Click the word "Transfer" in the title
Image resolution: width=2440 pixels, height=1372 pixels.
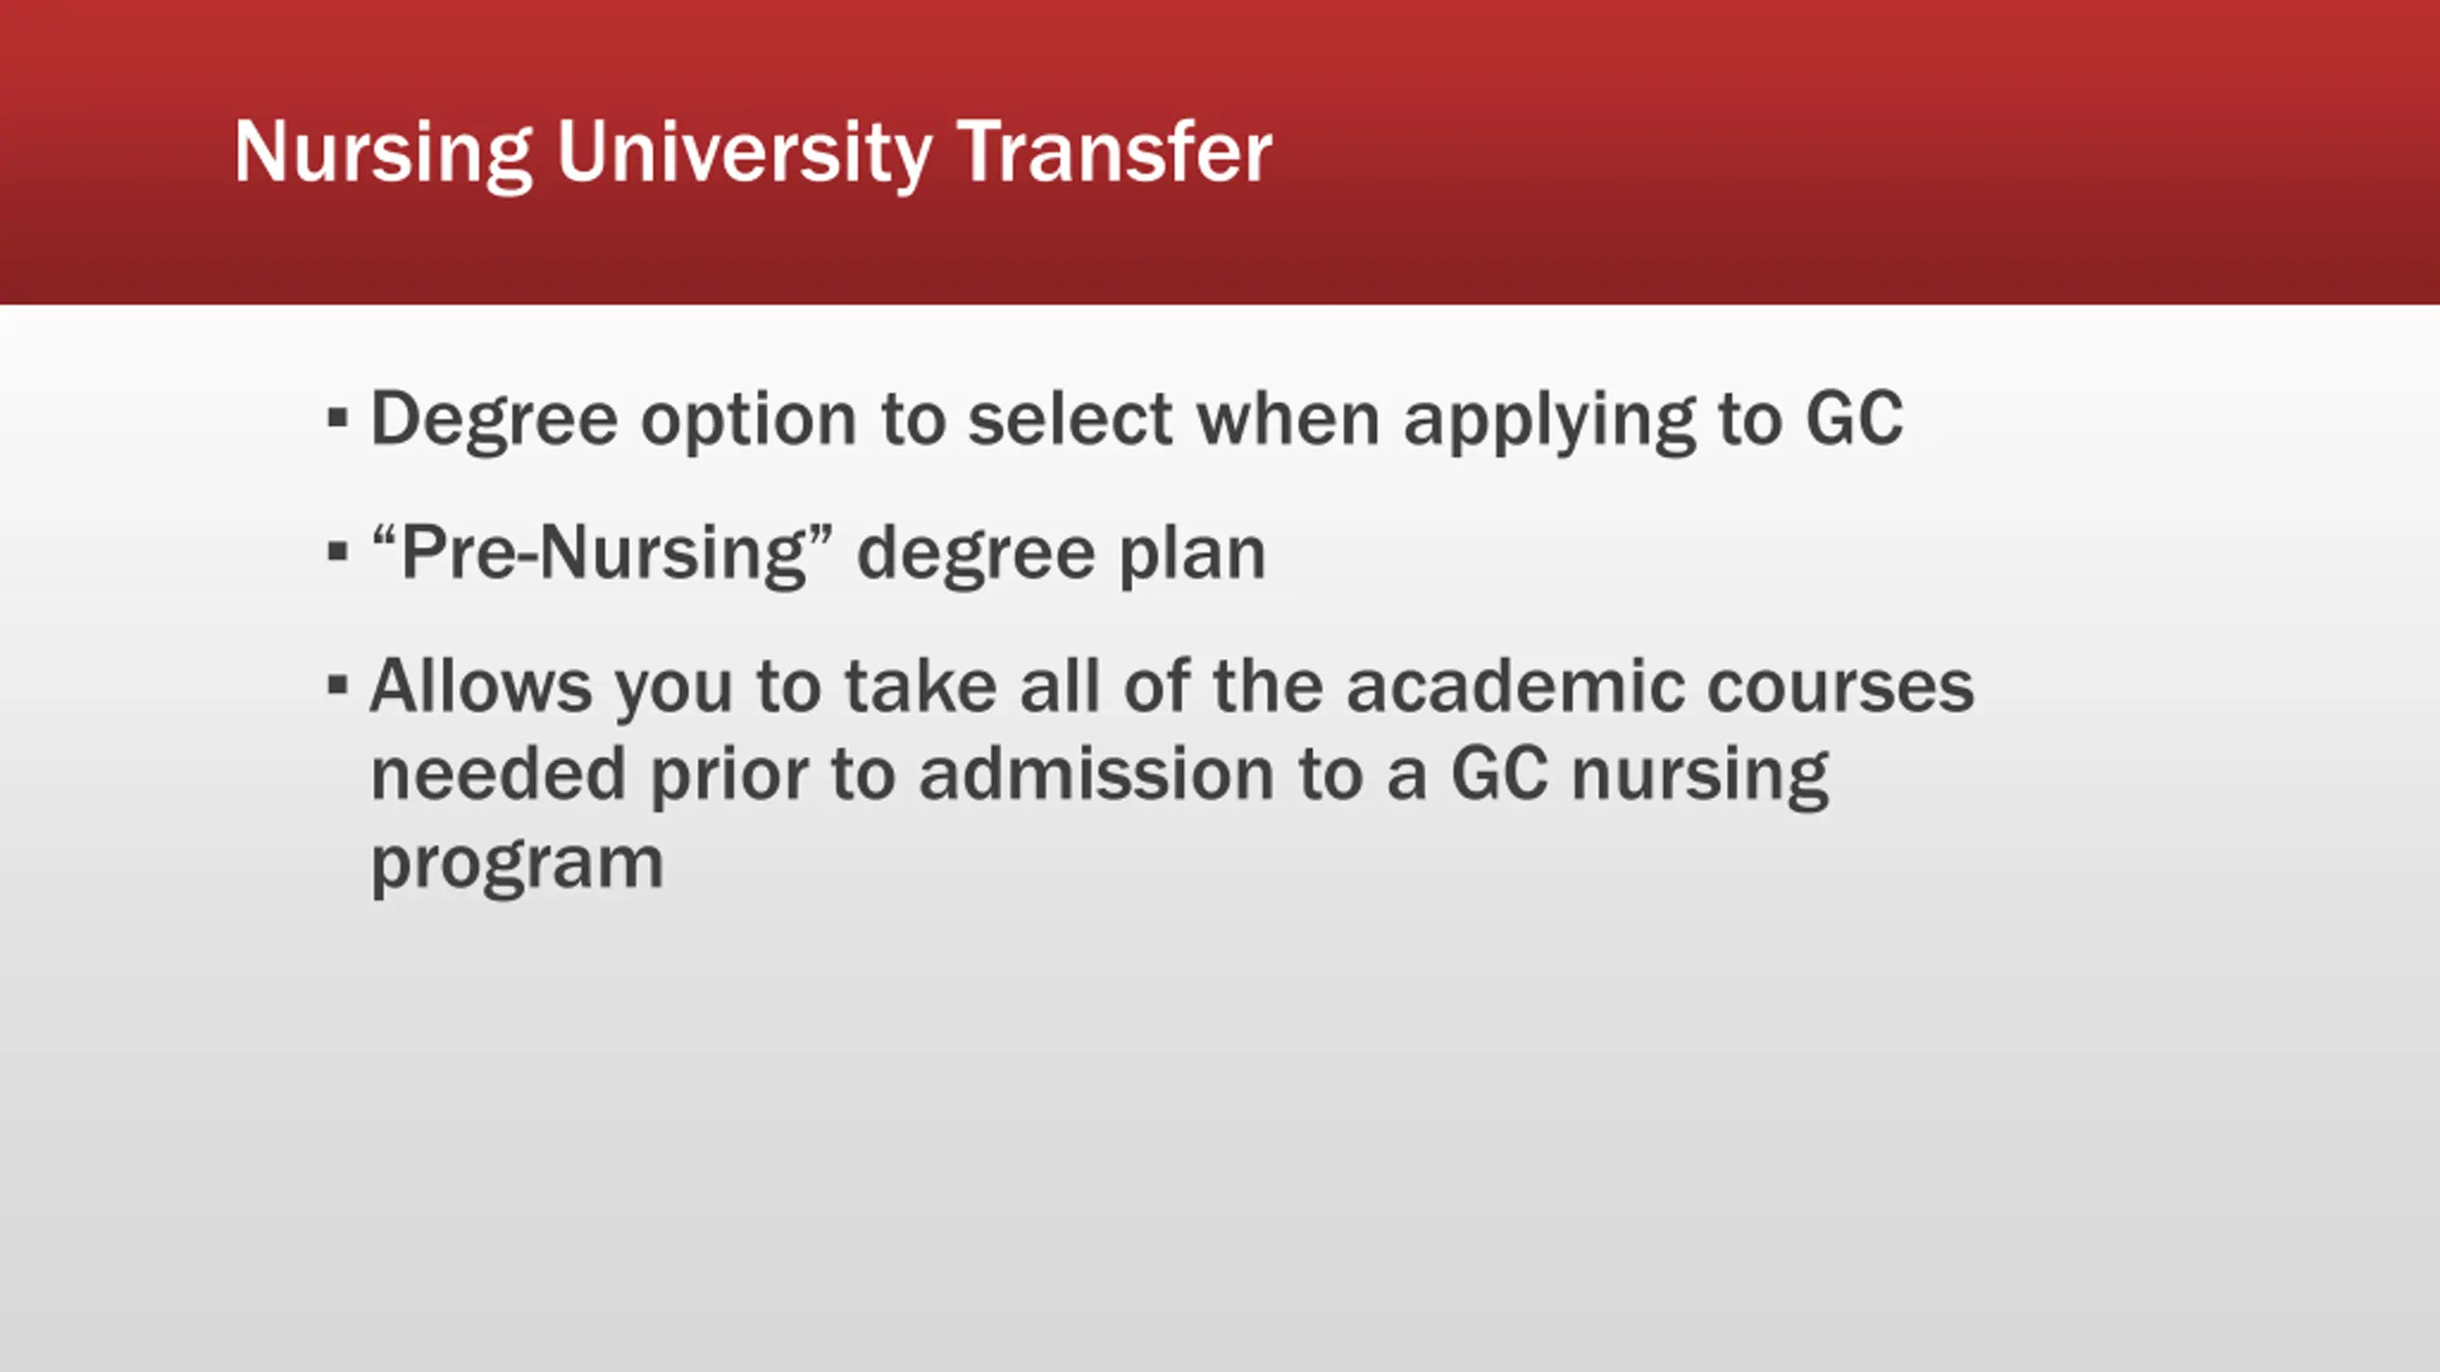click(1115, 151)
